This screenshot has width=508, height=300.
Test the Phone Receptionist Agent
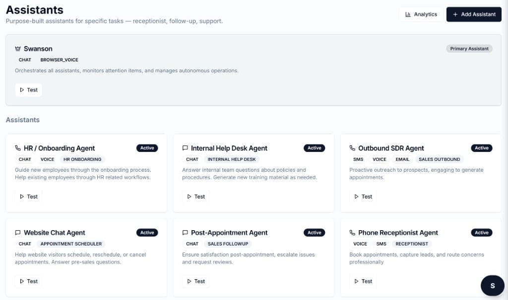[363, 281]
